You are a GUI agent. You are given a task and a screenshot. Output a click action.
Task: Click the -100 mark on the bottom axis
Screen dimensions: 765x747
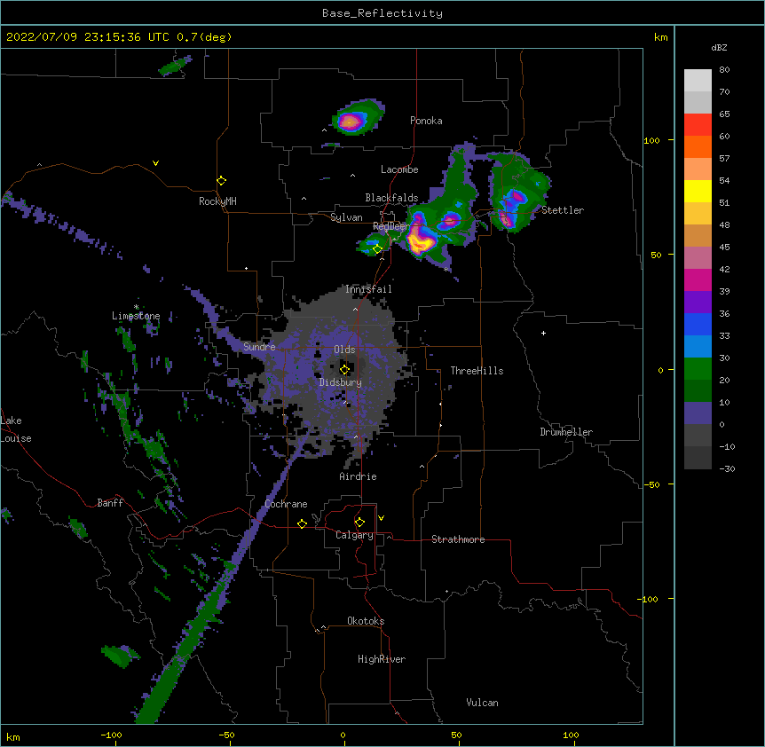(x=111, y=735)
